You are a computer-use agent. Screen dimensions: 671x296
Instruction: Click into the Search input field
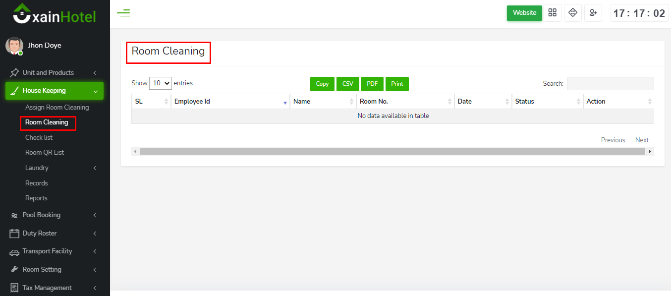[x=610, y=84]
